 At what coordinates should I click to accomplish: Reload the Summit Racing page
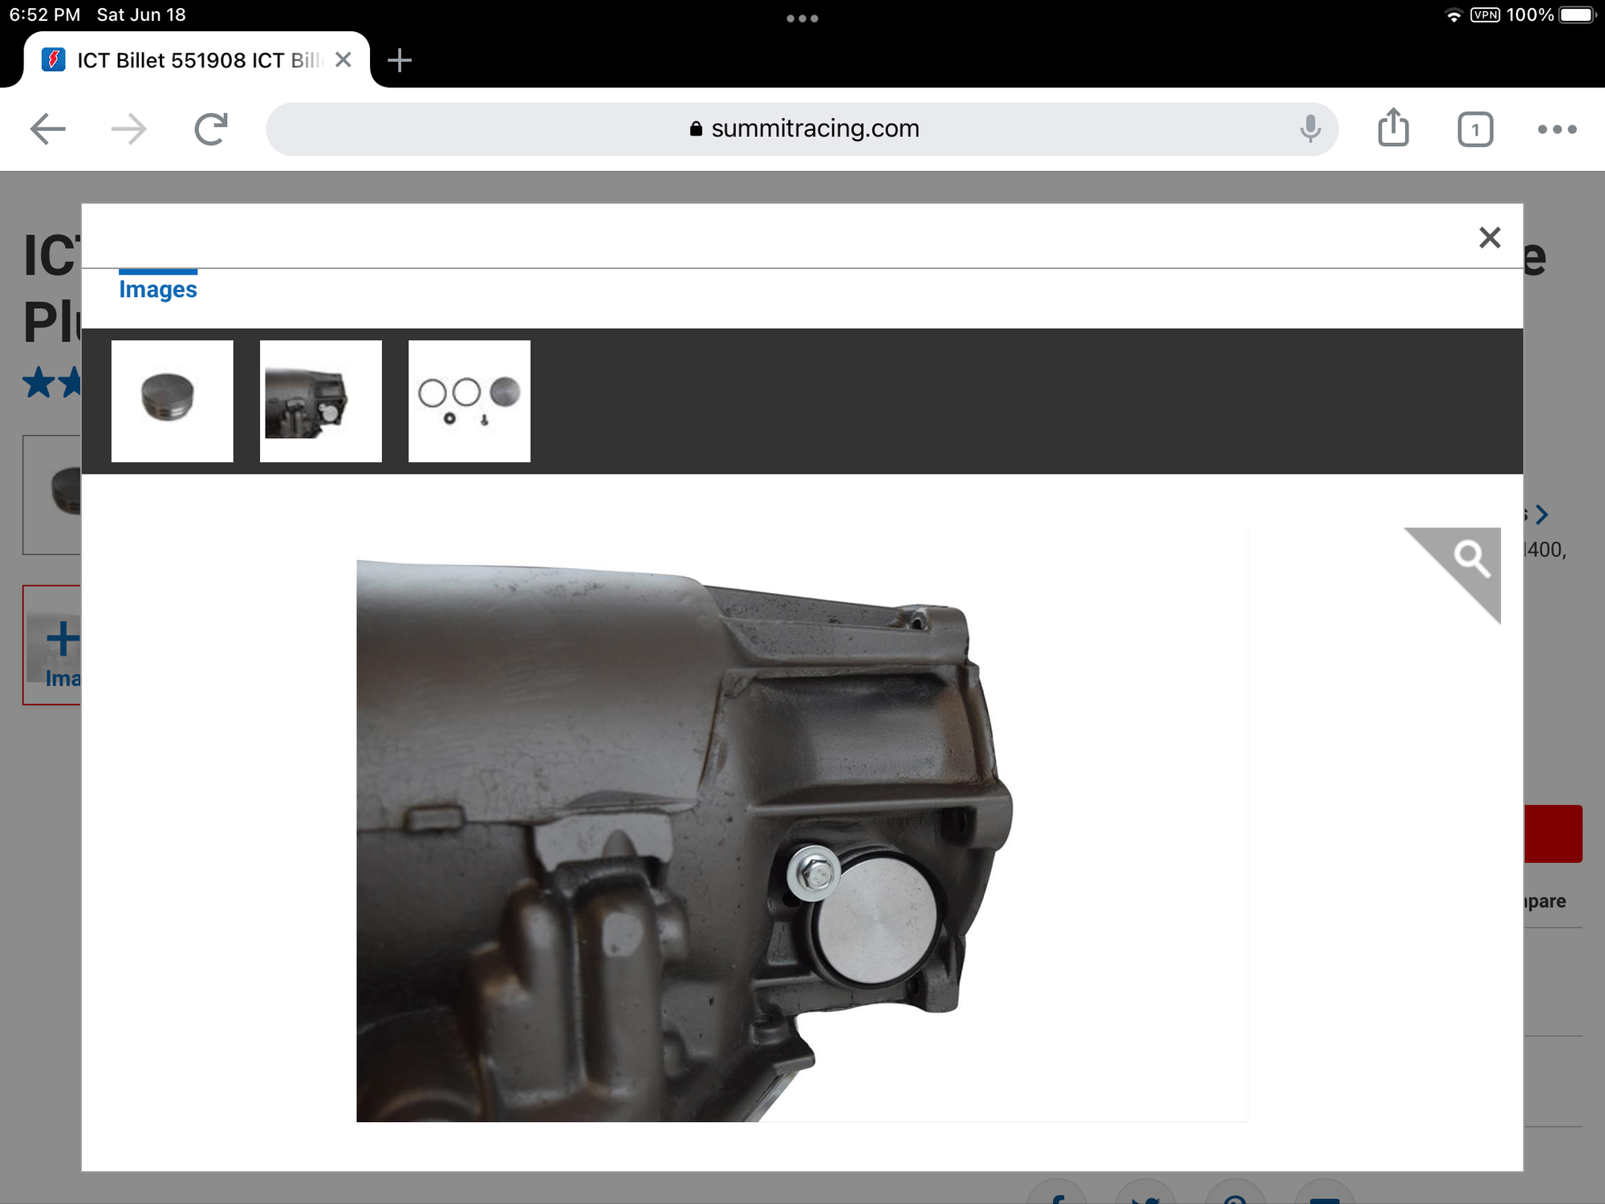pos(211,128)
